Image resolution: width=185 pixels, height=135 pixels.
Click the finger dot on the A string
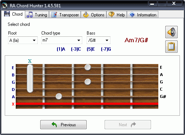[59, 96]
